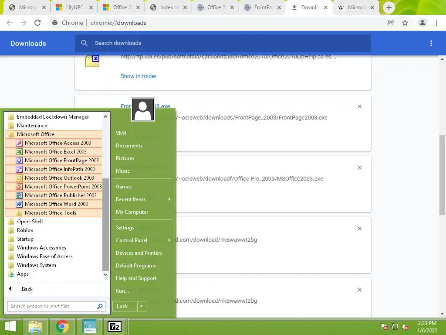Expand Windows Accessories folder
446x335 pixels.
point(54,248)
